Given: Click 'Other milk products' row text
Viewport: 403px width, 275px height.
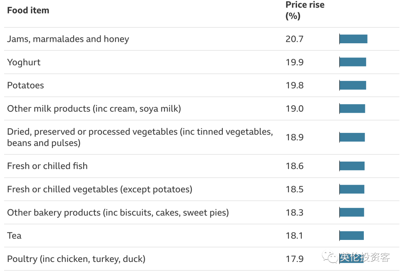Looking at the screenshot, I should click(x=94, y=109).
